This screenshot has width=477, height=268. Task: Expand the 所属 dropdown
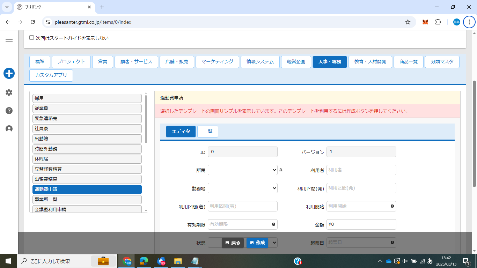(x=242, y=170)
